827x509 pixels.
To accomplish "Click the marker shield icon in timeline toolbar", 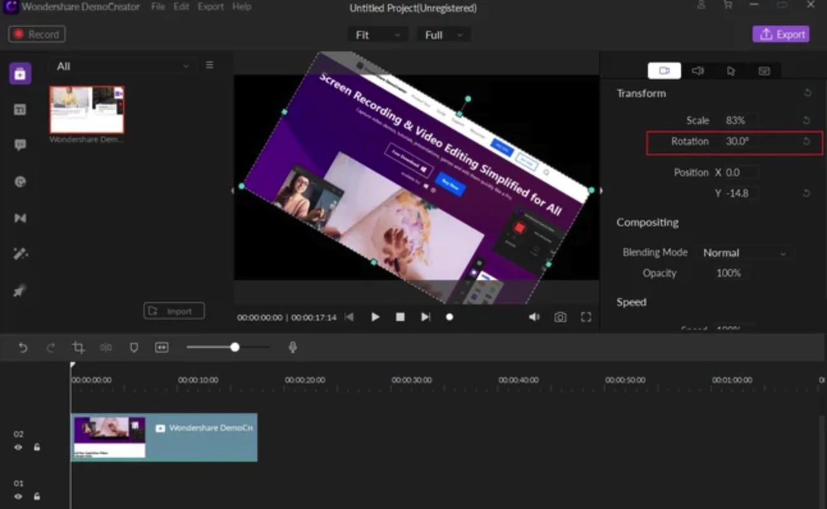I will click(x=134, y=347).
